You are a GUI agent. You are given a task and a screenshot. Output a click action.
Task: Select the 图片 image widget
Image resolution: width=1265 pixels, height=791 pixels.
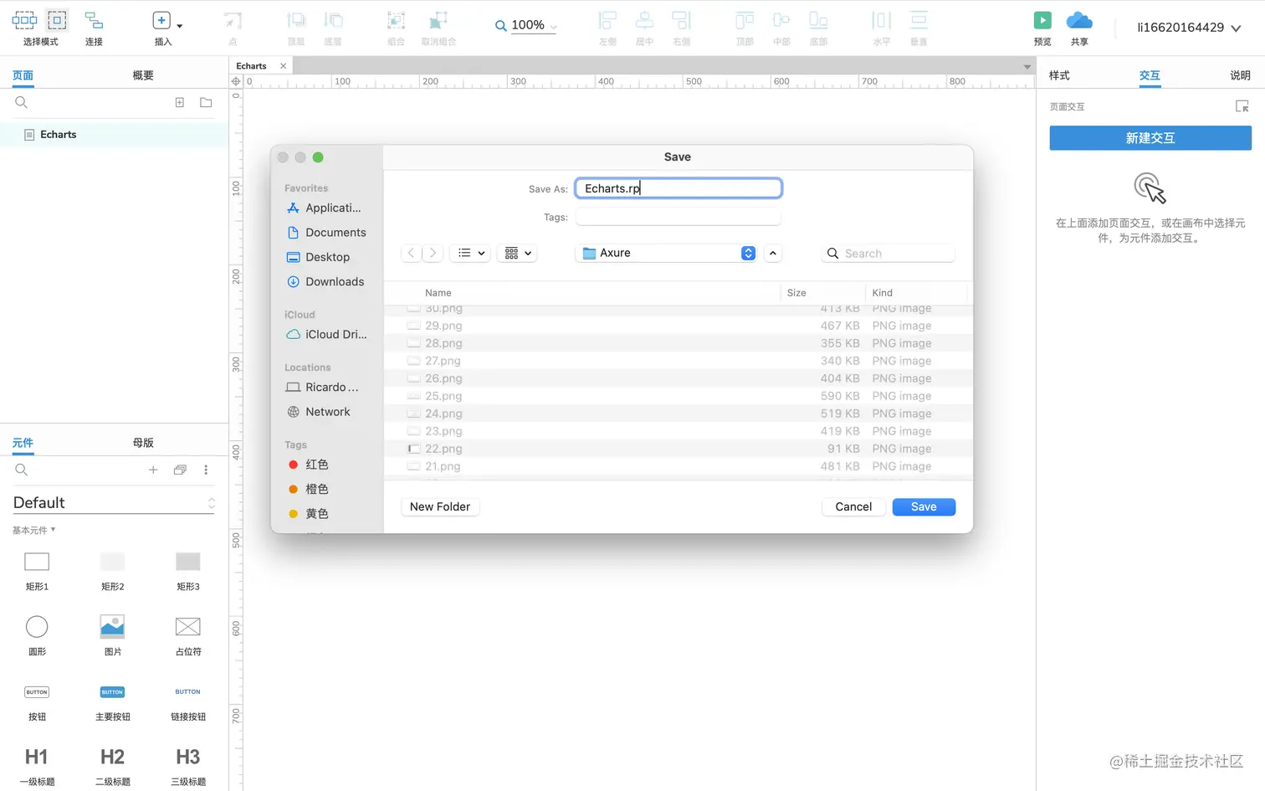pos(112,635)
